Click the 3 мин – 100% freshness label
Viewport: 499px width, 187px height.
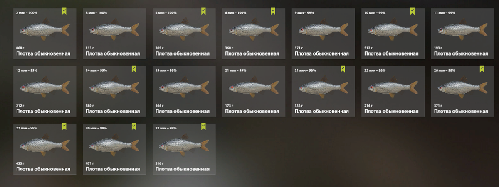[96, 13]
